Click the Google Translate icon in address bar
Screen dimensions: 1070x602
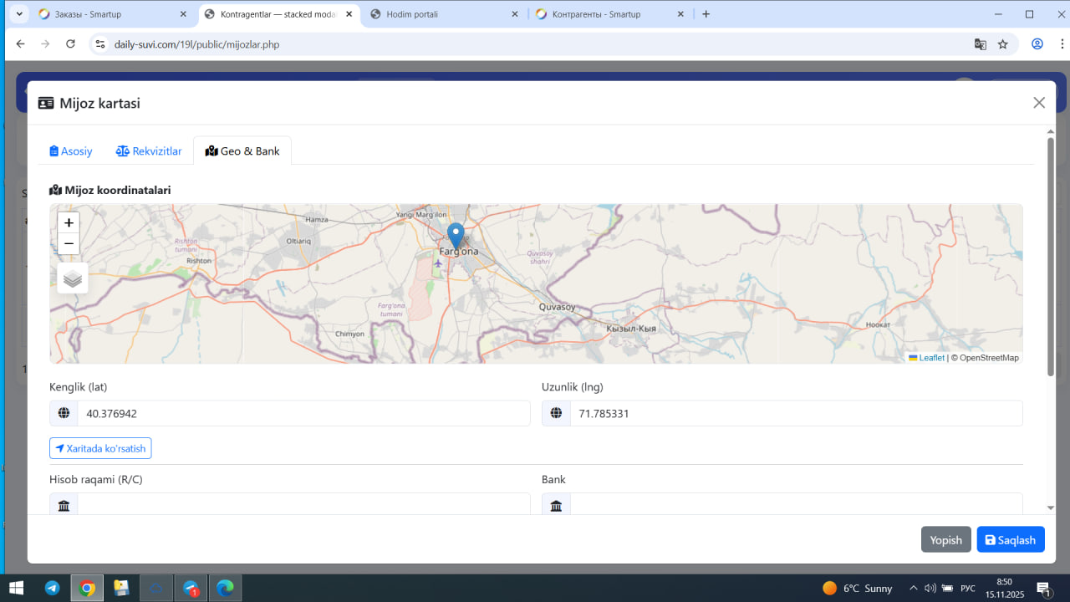coord(981,44)
